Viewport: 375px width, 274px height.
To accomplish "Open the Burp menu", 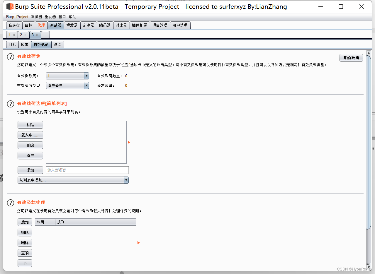I will (10, 17).
